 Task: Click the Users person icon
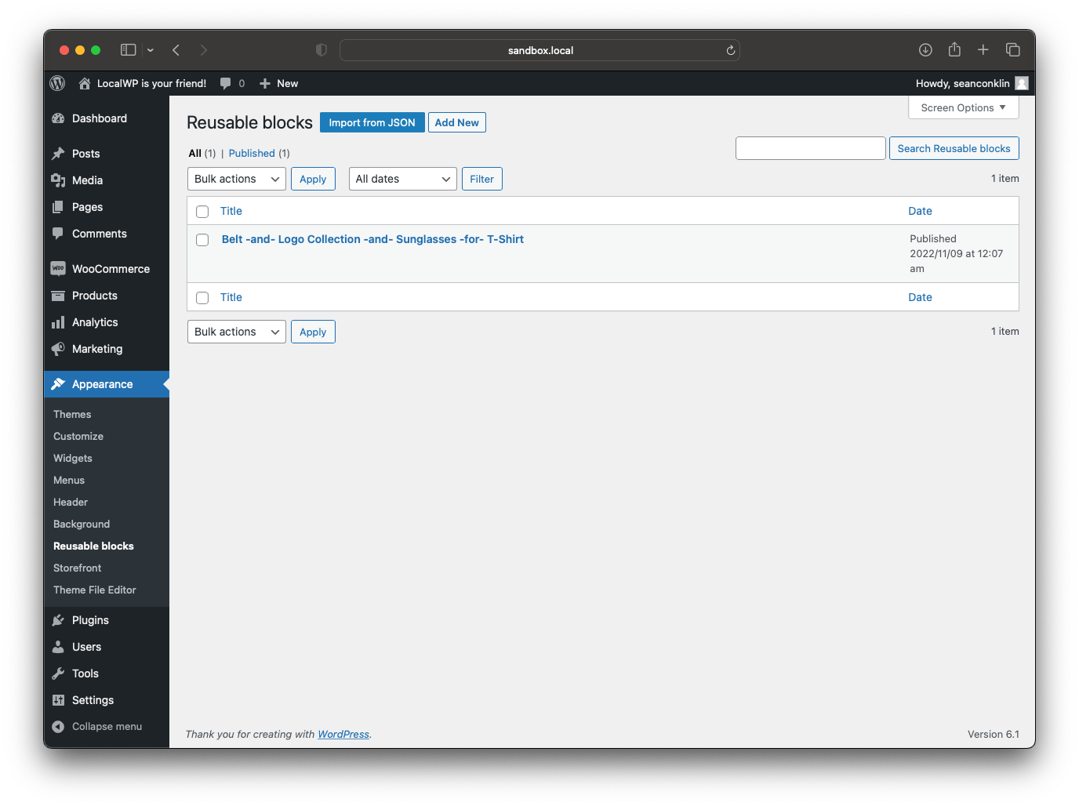58,647
